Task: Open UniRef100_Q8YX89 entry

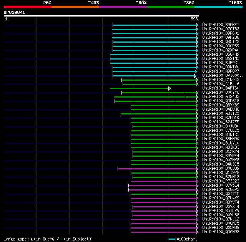Action: [221, 105]
